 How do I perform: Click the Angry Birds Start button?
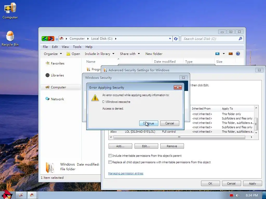click(x=7, y=195)
